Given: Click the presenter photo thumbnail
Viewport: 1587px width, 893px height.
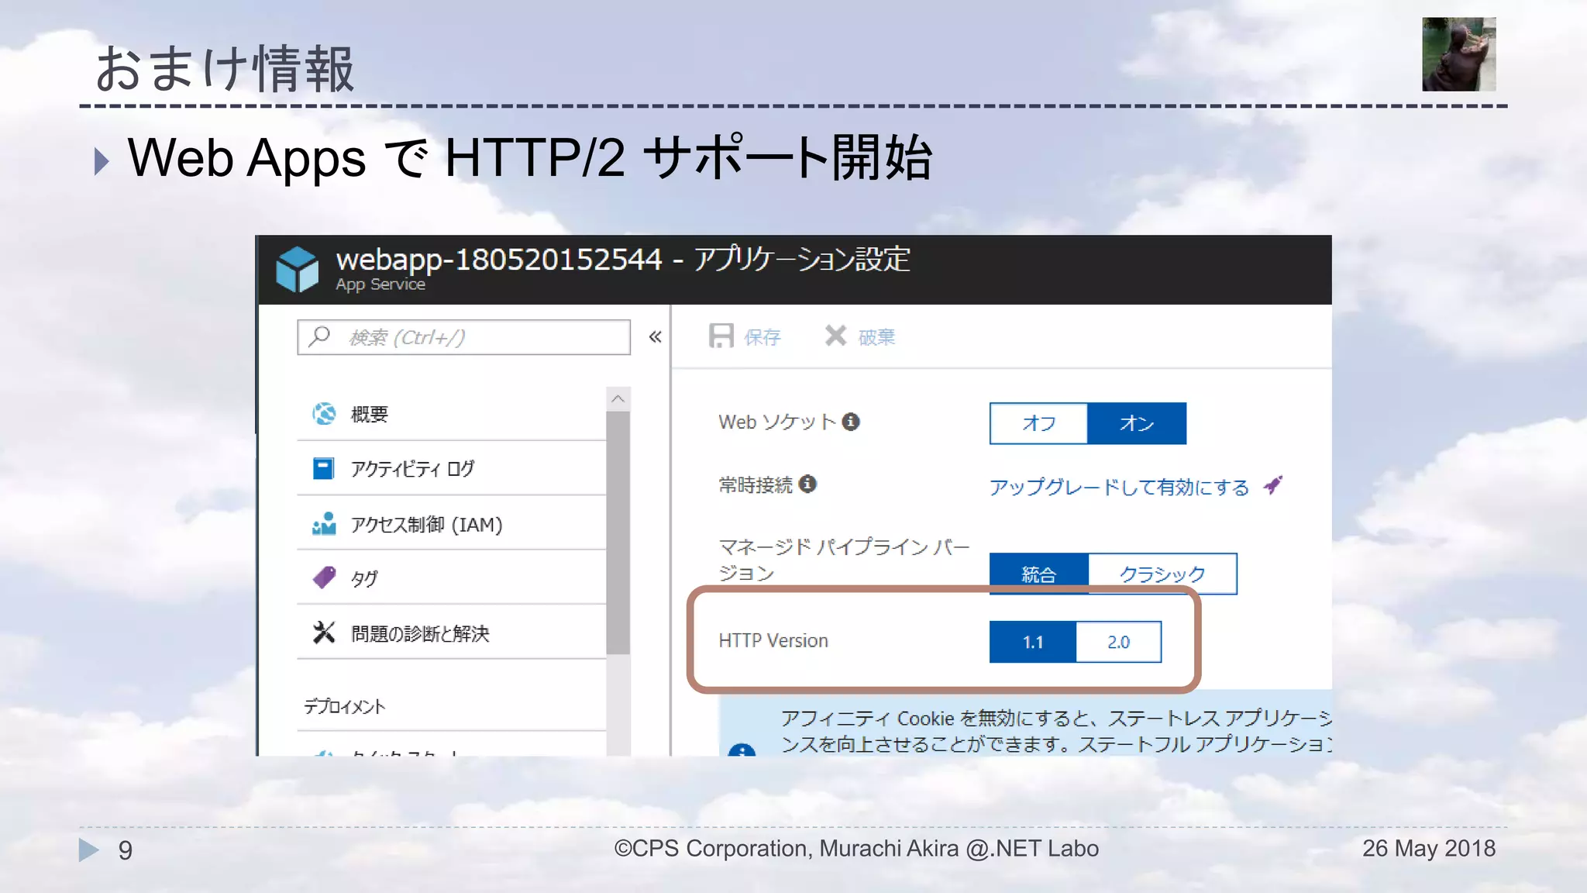Looking at the screenshot, I should coord(1458,54).
